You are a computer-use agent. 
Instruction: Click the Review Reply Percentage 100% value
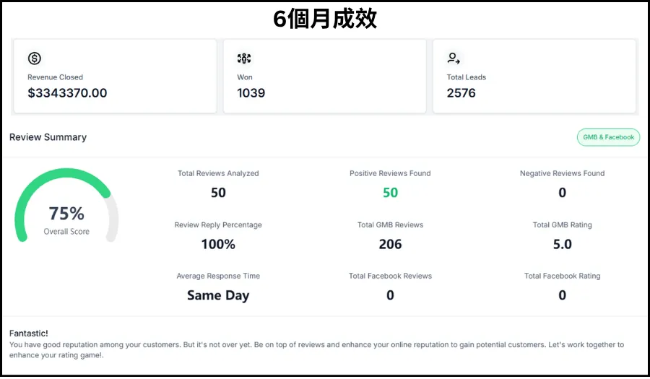pyautogui.click(x=218, y=244)
